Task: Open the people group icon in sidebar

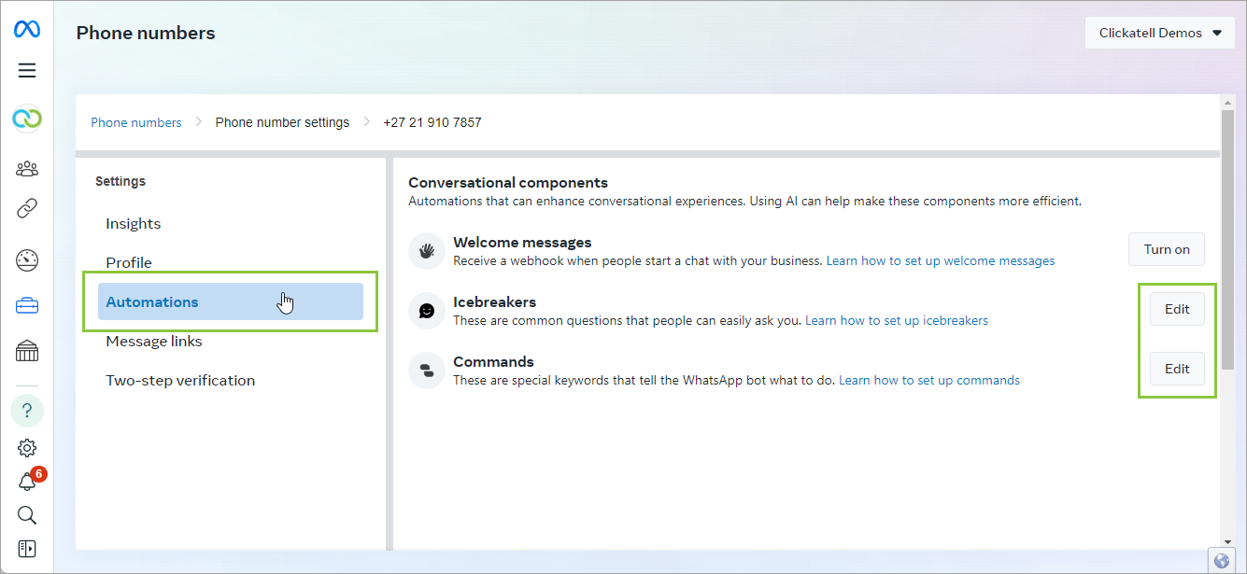Action: tap(27, 169)
